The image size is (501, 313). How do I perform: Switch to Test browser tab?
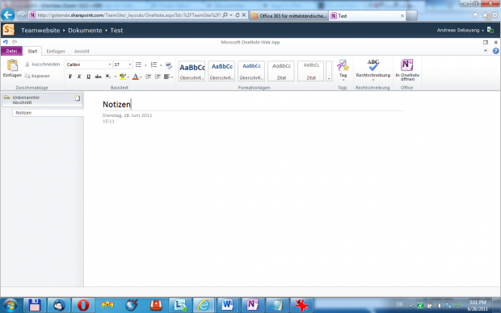(368, 15)
